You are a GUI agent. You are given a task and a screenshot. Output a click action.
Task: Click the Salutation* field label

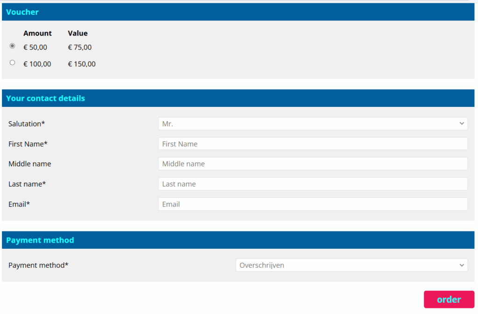click(27, 124)
